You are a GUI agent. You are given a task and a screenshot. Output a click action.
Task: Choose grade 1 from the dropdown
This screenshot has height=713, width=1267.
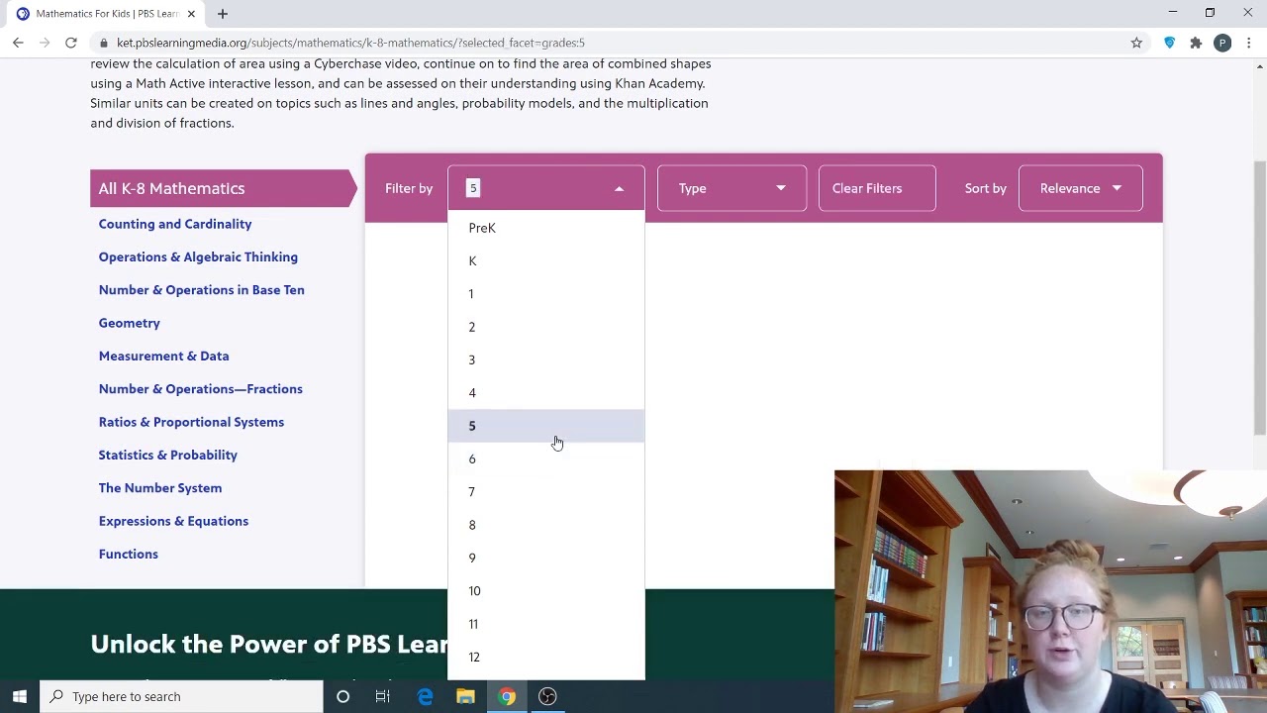[545, 294]
